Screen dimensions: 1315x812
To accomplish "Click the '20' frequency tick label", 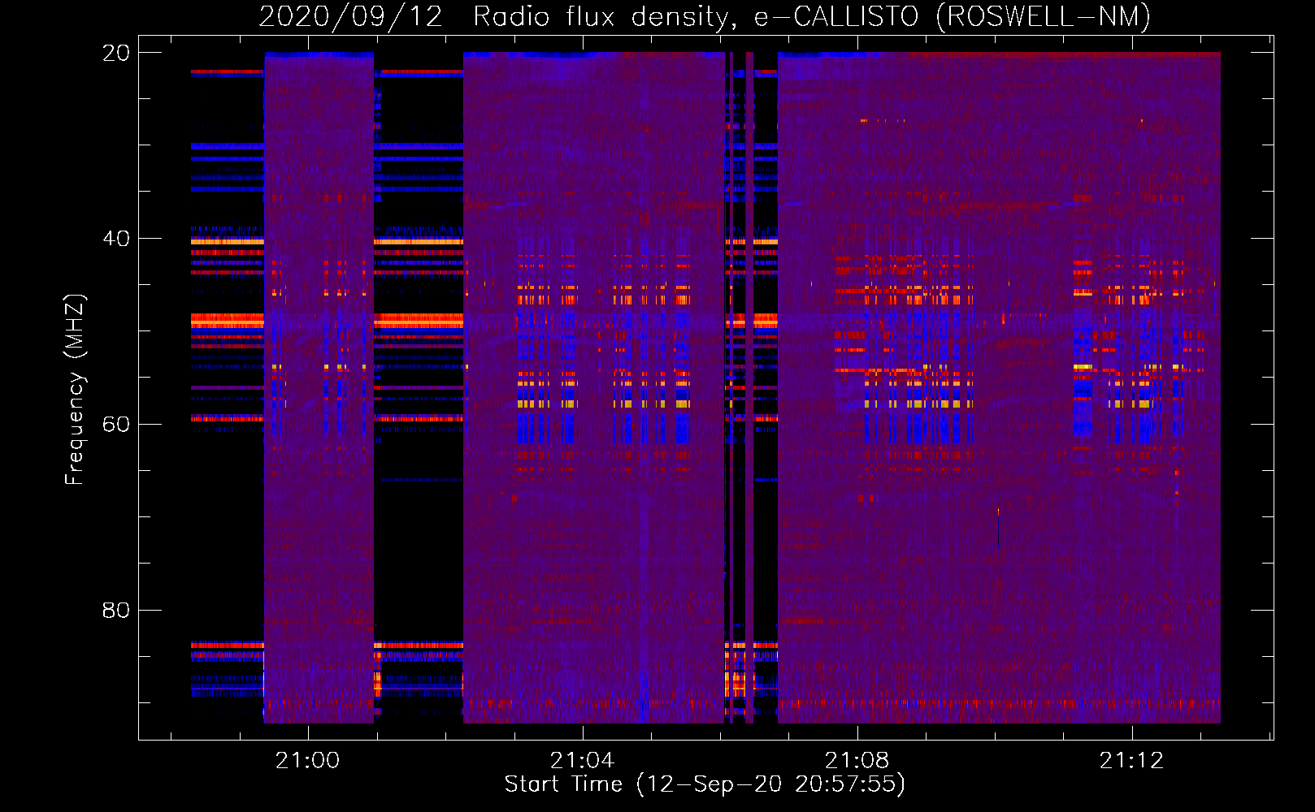I will [115, 53].
